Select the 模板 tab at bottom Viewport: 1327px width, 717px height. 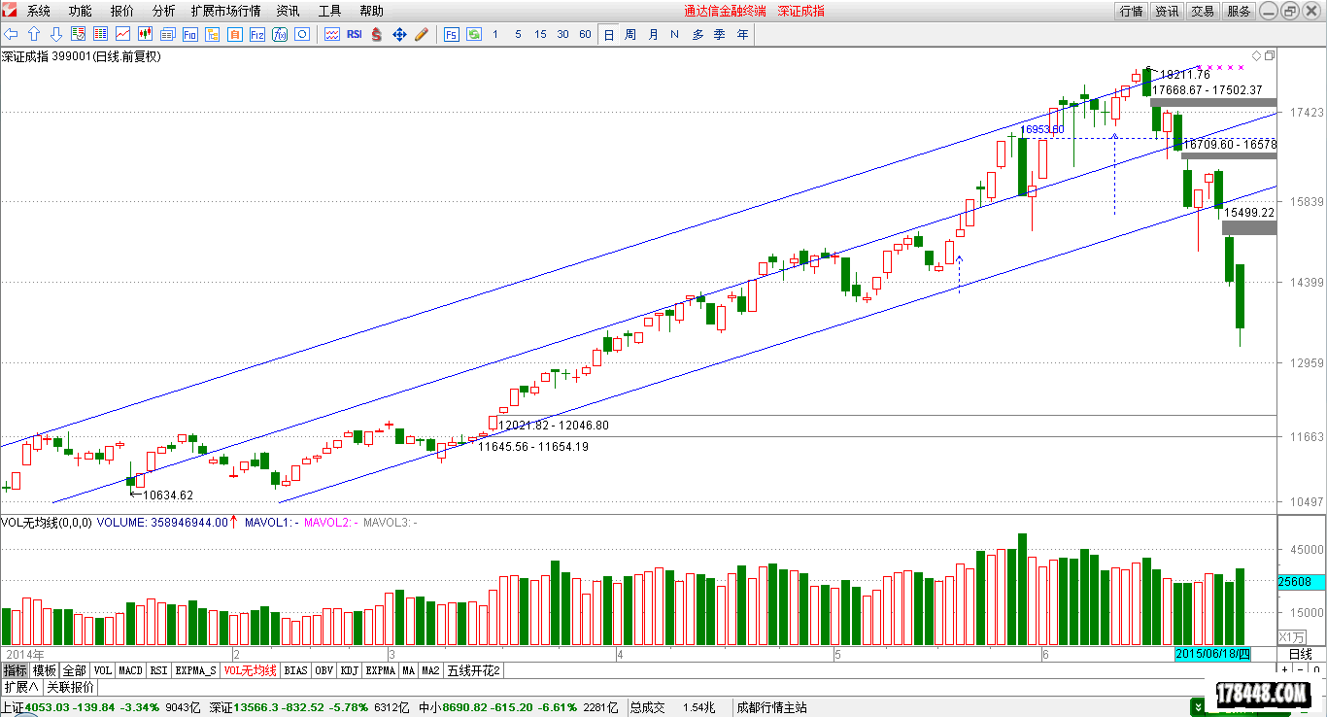tap(45, 670)
